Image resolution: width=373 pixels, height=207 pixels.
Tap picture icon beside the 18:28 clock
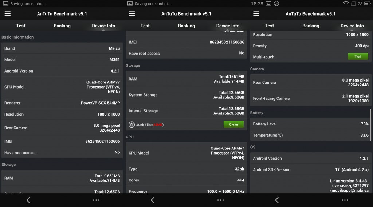coord(268,4)
